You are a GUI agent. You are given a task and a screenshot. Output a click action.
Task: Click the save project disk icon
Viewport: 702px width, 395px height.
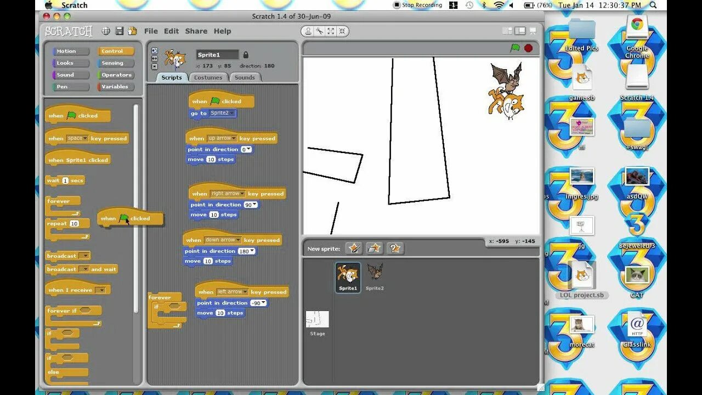[x=119, y=31]
